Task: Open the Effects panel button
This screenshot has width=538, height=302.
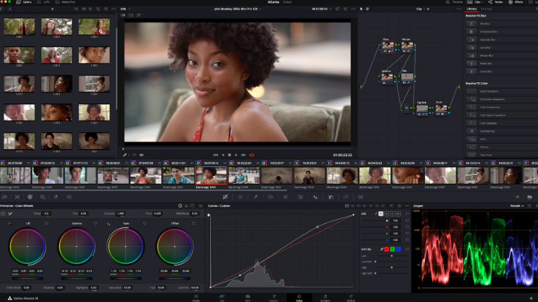Action: pyautogui.click(x=516, y=2)
